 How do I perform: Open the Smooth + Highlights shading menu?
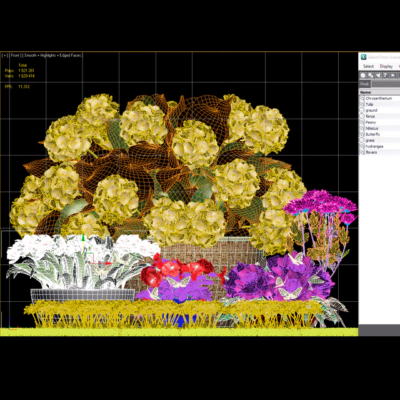52,56
